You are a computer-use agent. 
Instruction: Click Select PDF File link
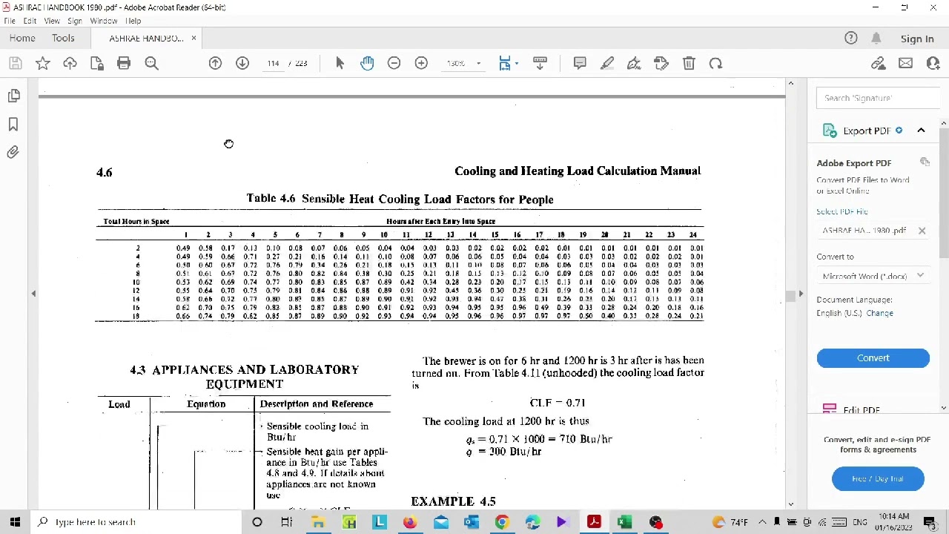[842, 211]
